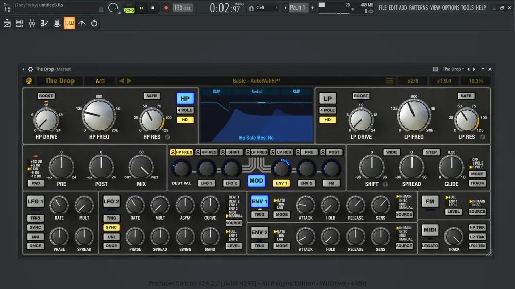
Task: Click The Drop plugin settings gear icon
Action: point(30,69)
